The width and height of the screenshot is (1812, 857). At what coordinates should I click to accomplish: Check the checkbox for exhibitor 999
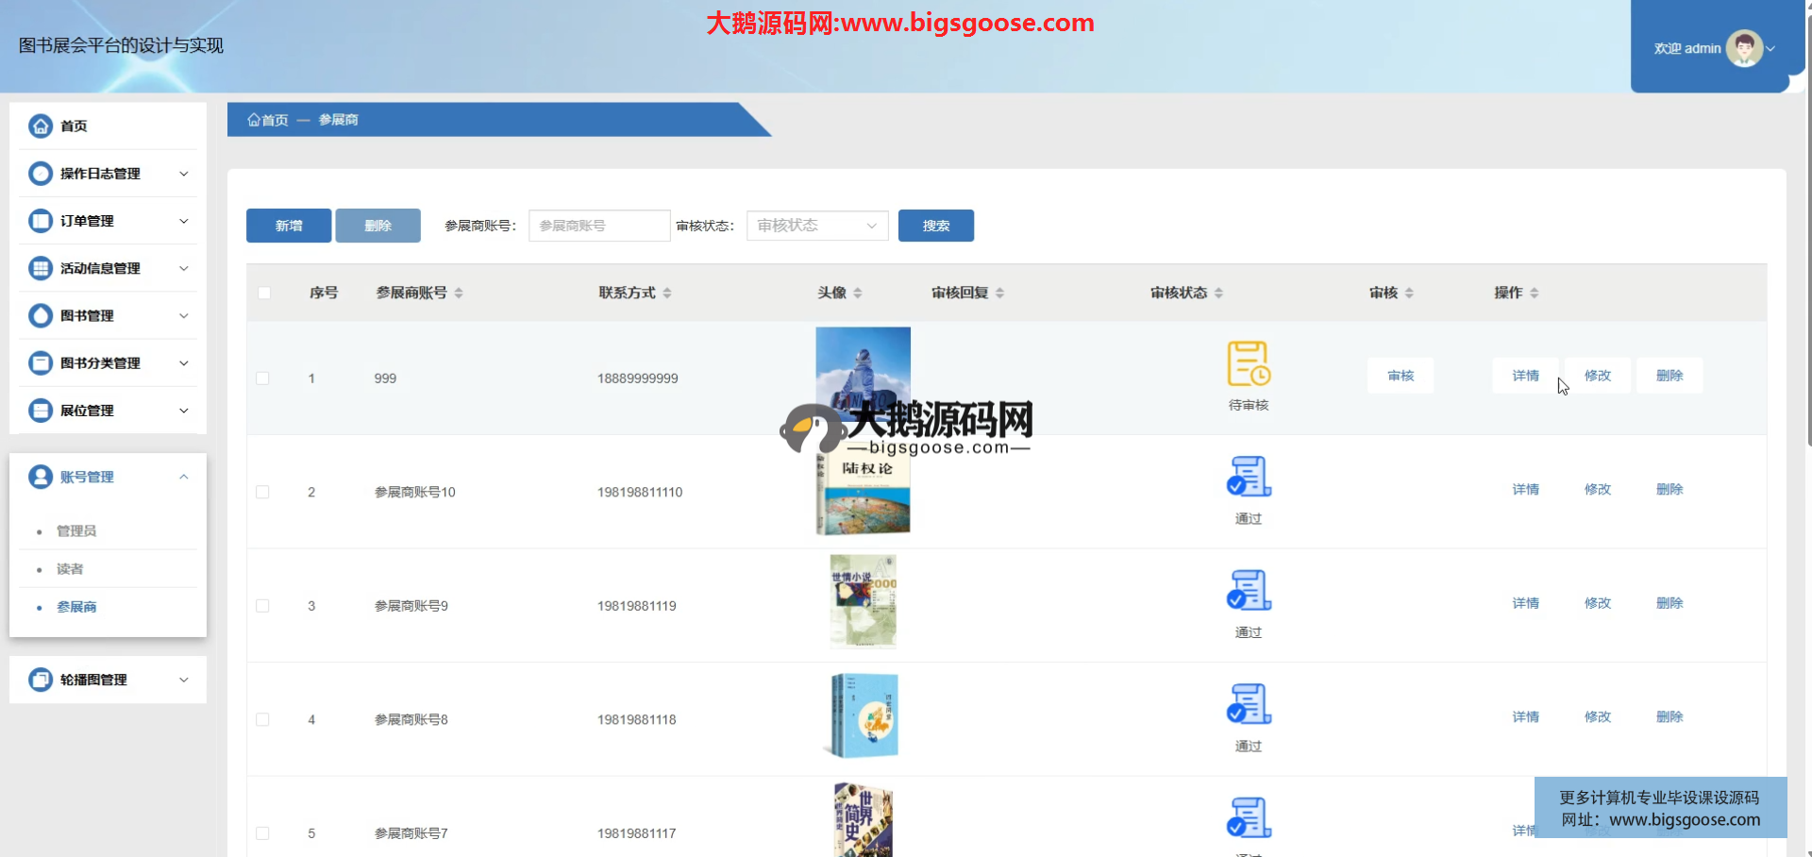coord(262,378)
